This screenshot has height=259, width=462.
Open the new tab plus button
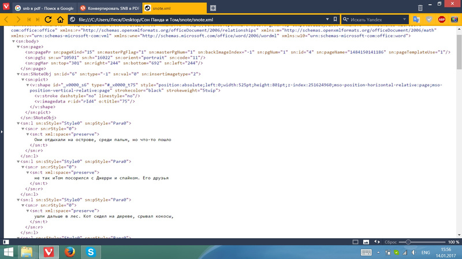(x=213, y=8)
